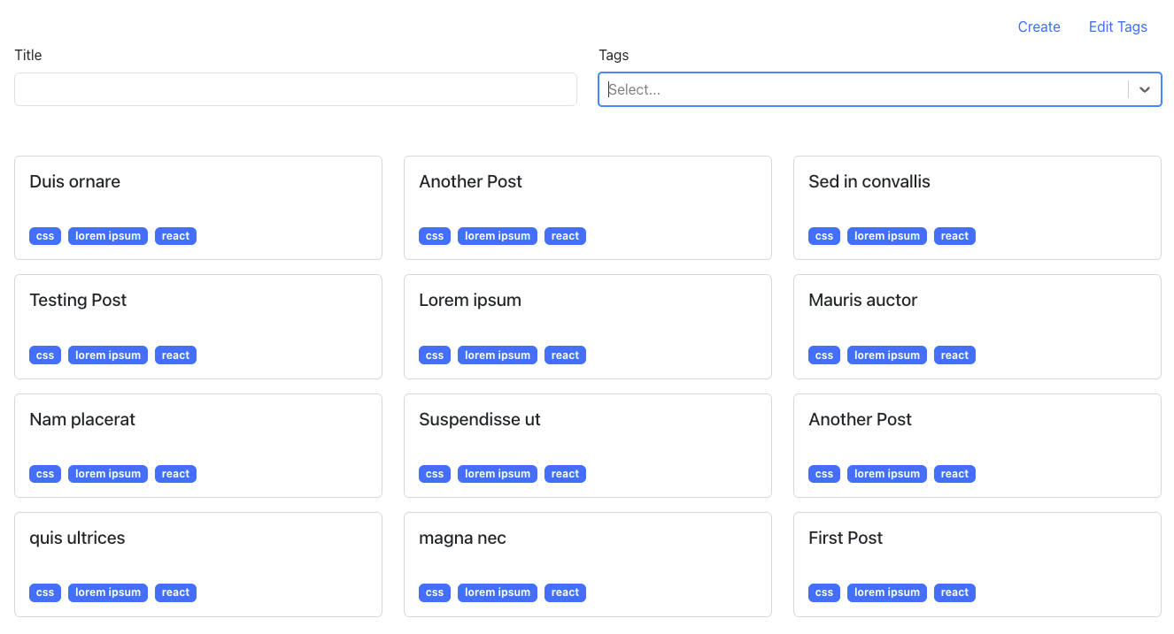The width and height of the screenshot is (1174, 634).
Task: Click lorem ipsum tag on quis ultrices card
Action: [108, 592]
